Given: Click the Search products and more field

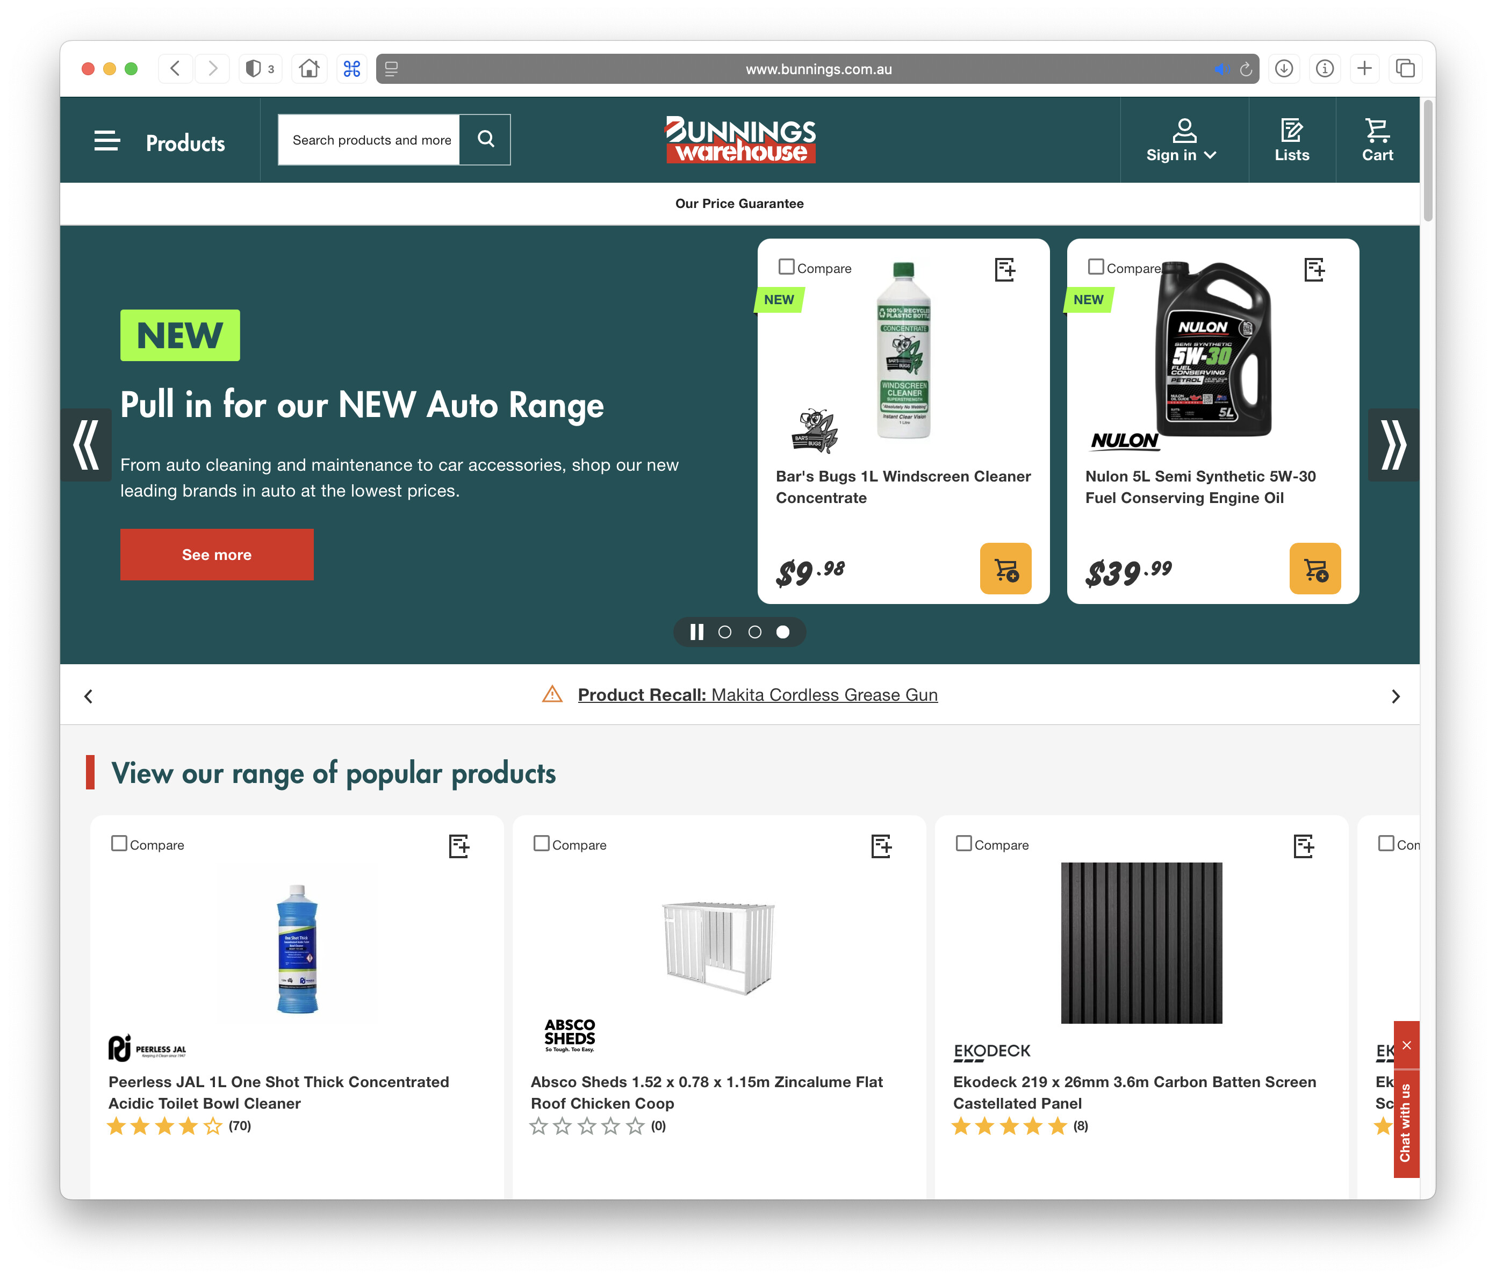Looking at the screenshot, I should click(x=370, y=139).
